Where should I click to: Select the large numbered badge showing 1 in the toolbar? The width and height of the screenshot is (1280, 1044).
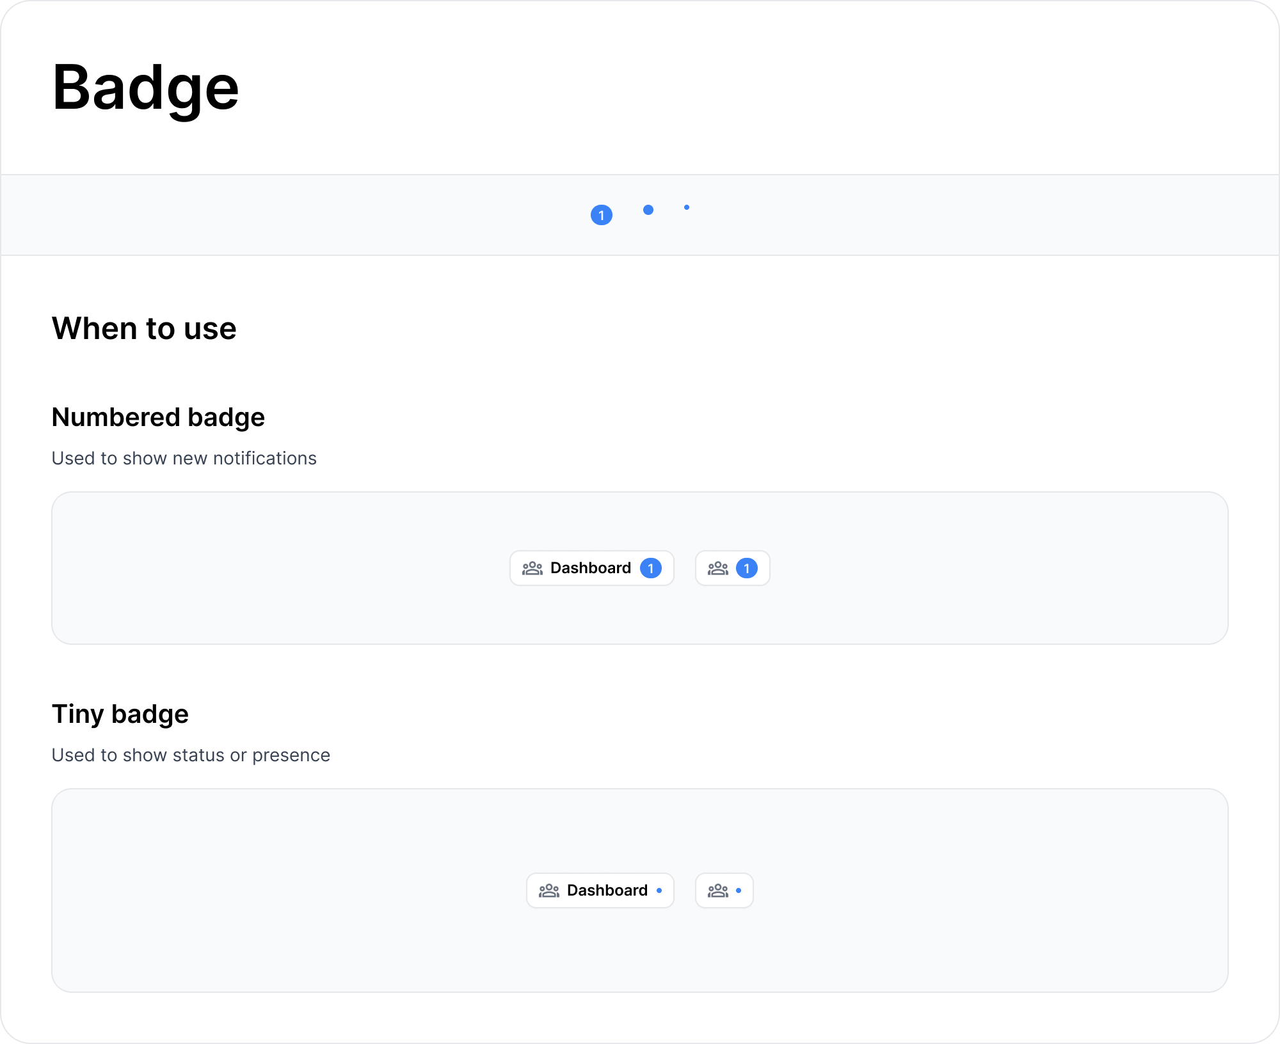[601, 215]
